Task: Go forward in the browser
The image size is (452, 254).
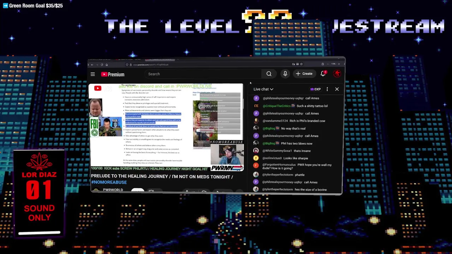Action: point(97,65)
